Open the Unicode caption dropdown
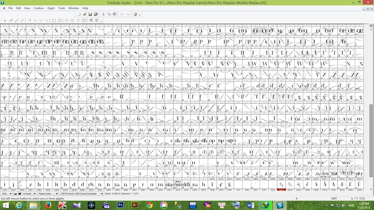Viewport: 374px width, 210px height. coord(29,194)
